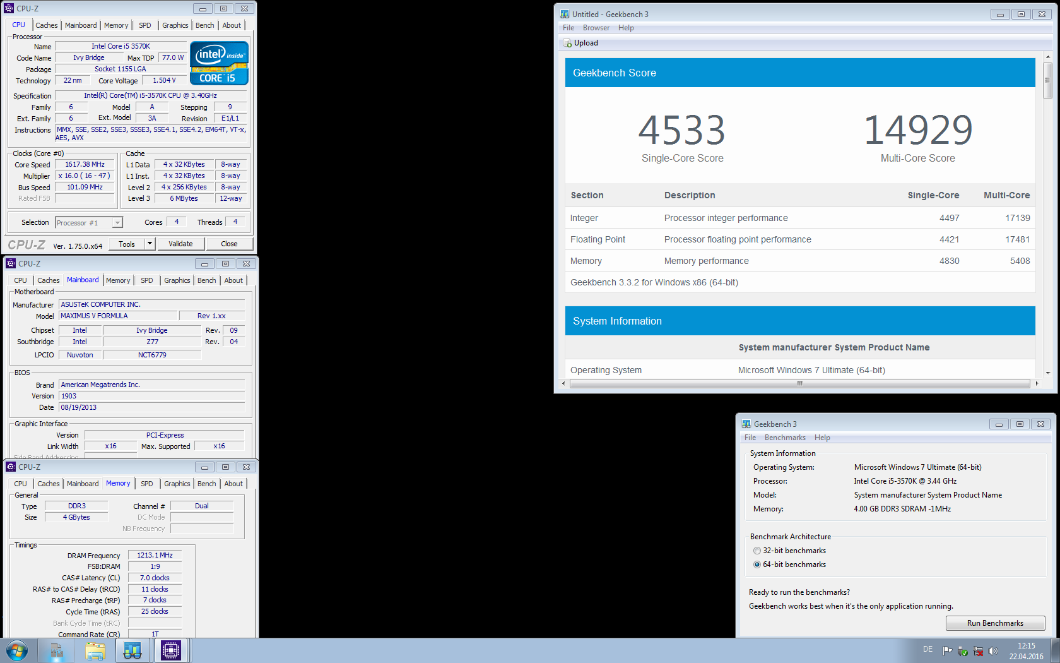1060x663 pixels.
Task: Open the File menu in the Geekbench results window
Action: click(568, 28)
